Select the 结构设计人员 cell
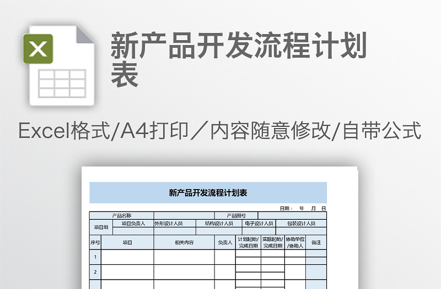 (219, 224)
